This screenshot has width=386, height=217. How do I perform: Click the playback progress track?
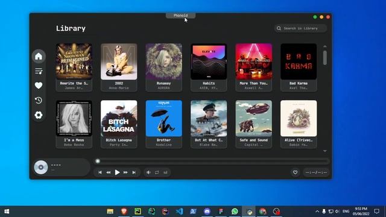[x=212, y=161]
